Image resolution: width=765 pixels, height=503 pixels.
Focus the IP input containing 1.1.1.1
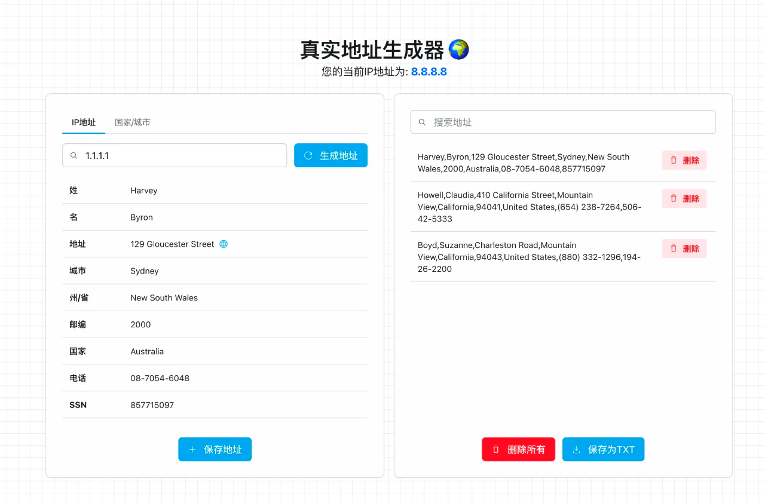pyautogui.click(x=175, y=155)
